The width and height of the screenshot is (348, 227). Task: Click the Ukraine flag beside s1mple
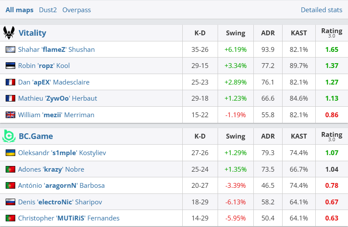[10, 153]
